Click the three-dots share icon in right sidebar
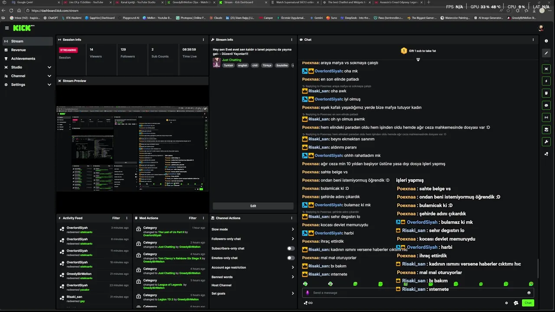Screen dimensions: 555x312 click(x=546, y=153)
